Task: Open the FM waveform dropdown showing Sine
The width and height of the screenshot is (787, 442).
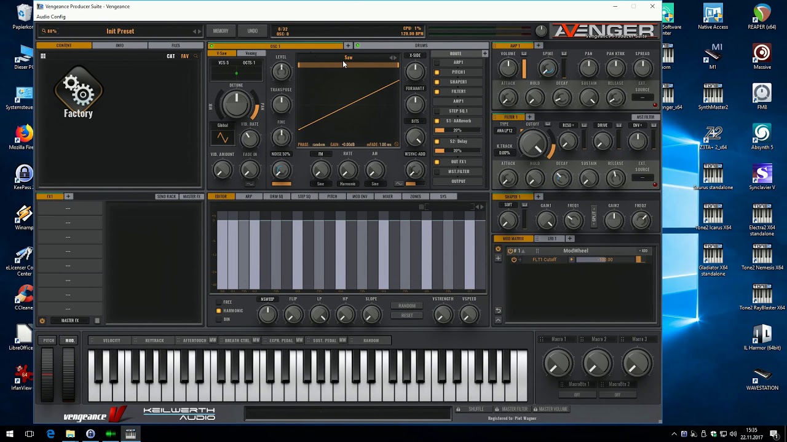Action: coord(320,184)
